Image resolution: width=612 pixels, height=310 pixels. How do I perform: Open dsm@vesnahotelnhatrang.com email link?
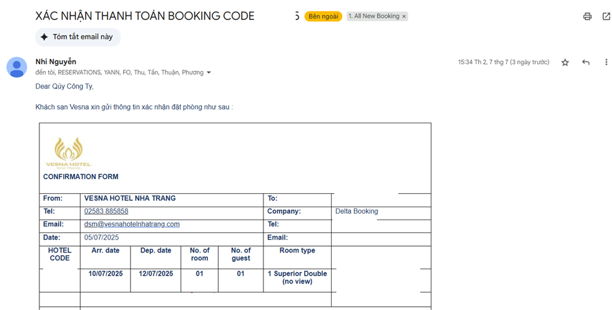pyautogui.click(x=132, y=224)
